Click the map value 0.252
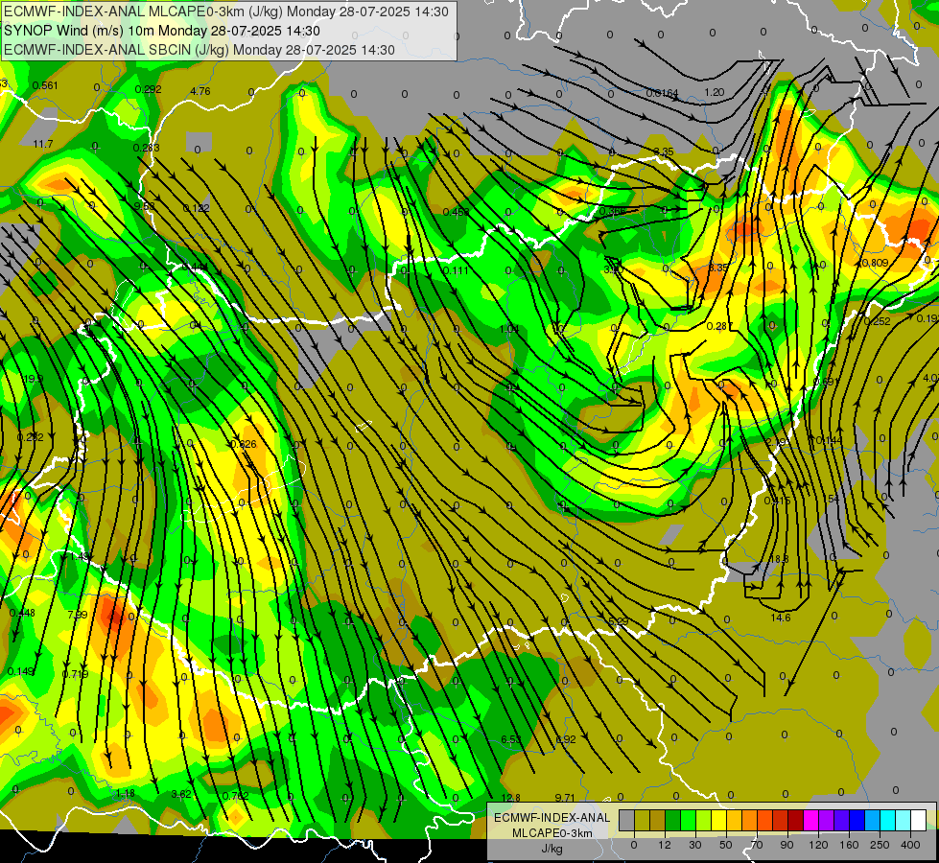The image size is (939, 863). click(x=878, y=321)
